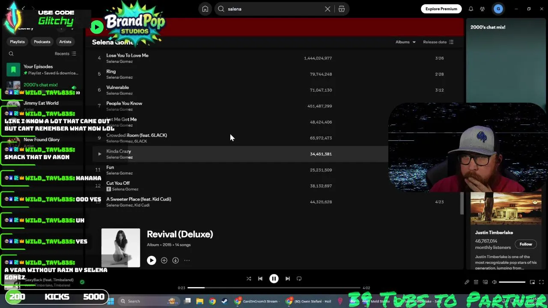
Task: Open the Albums filter dropdown
Action: [x=405, y=42]
